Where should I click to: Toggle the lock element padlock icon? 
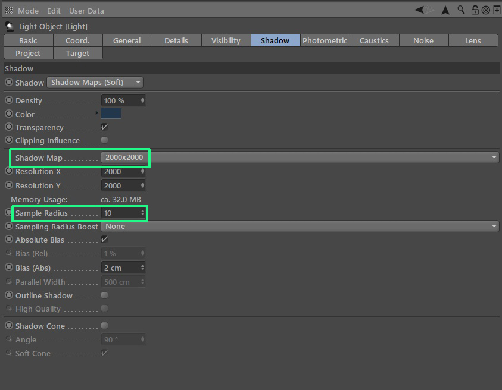point(475,10)
